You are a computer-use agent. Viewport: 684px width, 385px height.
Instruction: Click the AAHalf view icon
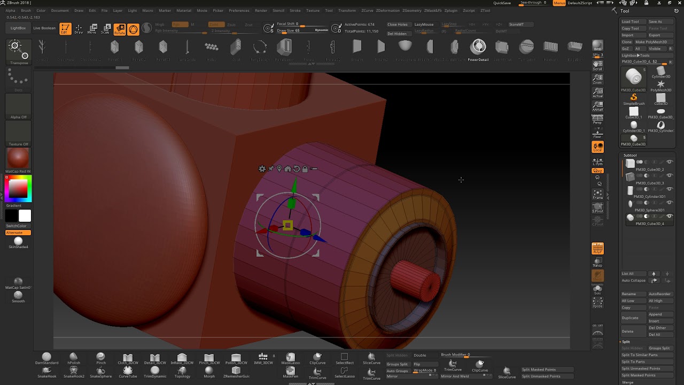[597, 106]
